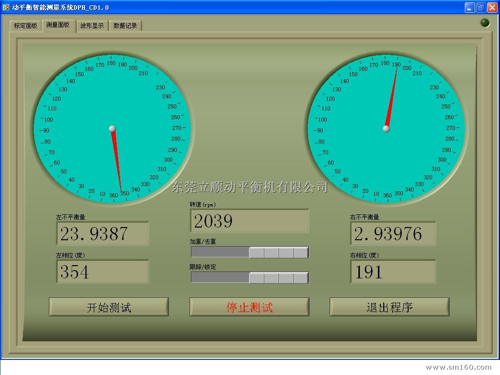Select the 右相位(度) value field

click(x=393, y=271)
